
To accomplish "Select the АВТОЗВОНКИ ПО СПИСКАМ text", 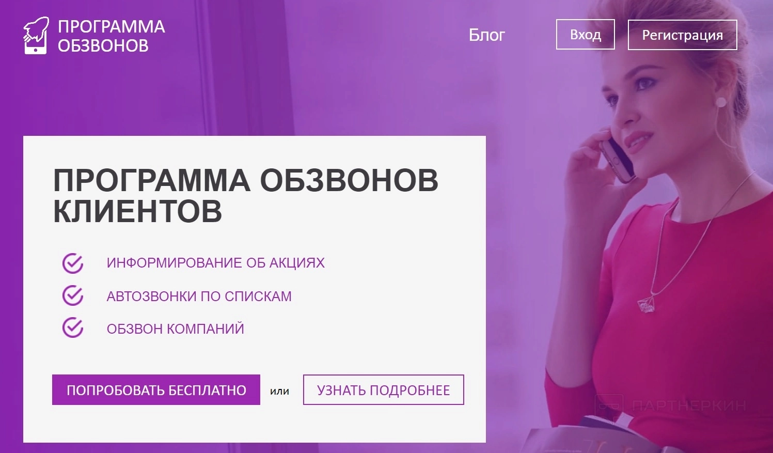I will point(199,296).
